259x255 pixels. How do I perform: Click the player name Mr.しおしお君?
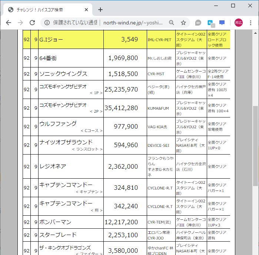point(159,58)
